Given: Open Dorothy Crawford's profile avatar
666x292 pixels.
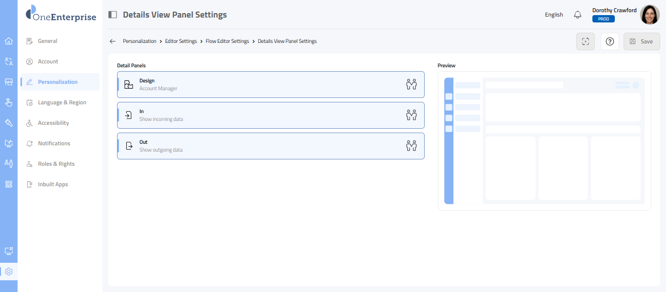Looking at the screenshot, I should click(649, 15).
